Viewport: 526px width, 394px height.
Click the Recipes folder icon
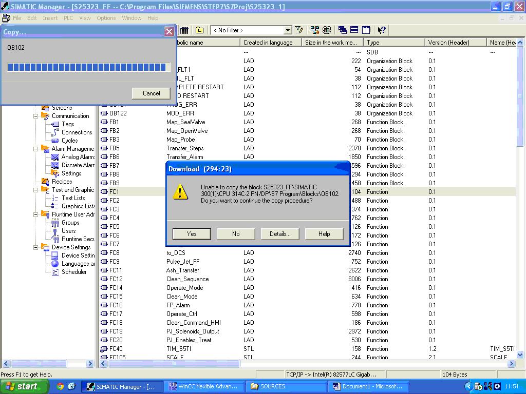click(x=45, y=182)
